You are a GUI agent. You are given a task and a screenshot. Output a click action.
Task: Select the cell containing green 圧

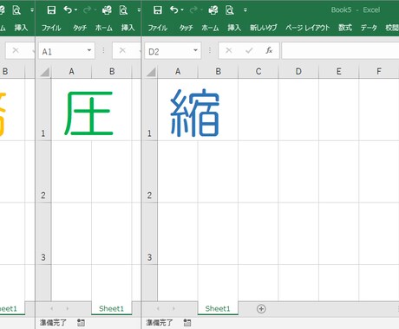[x=71, y=110]
